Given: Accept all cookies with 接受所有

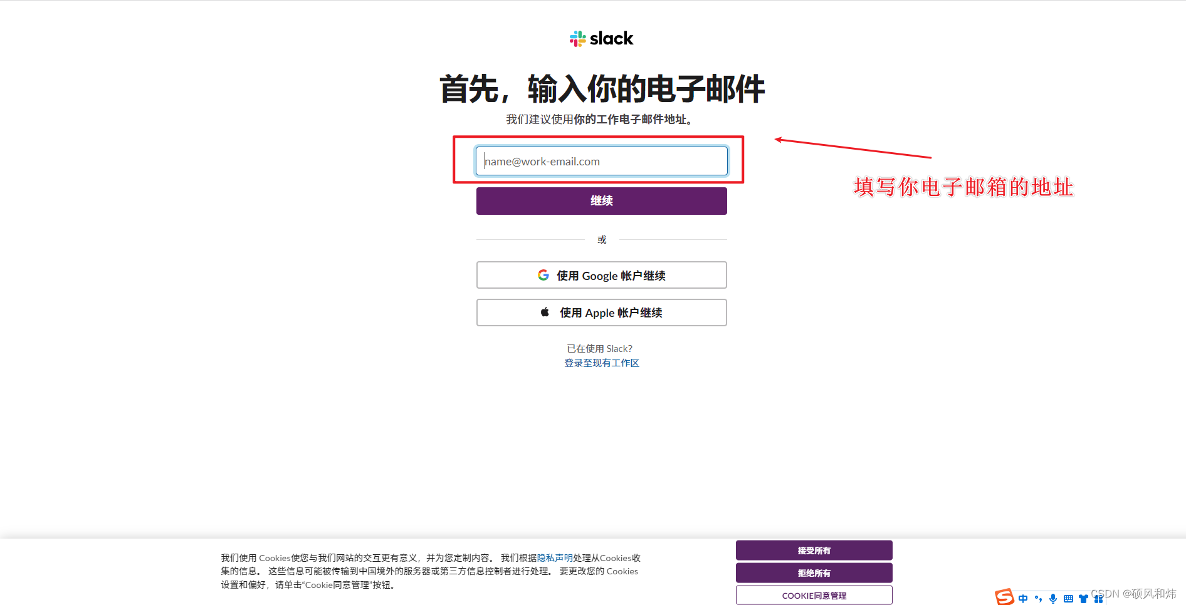Looking at the screenshot, I should [x=814, y=551].
